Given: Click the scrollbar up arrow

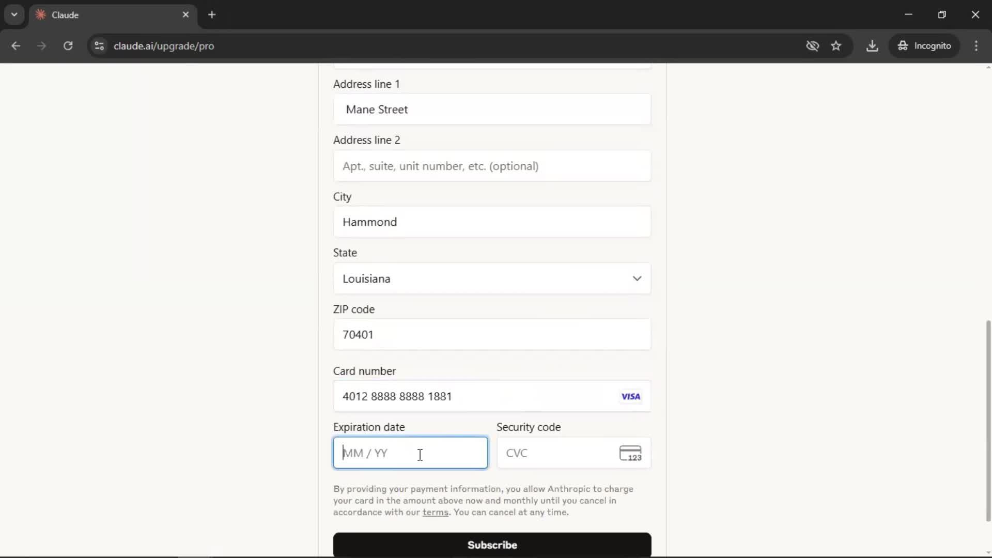Looking at the screenshot, I should pos(988,67).
